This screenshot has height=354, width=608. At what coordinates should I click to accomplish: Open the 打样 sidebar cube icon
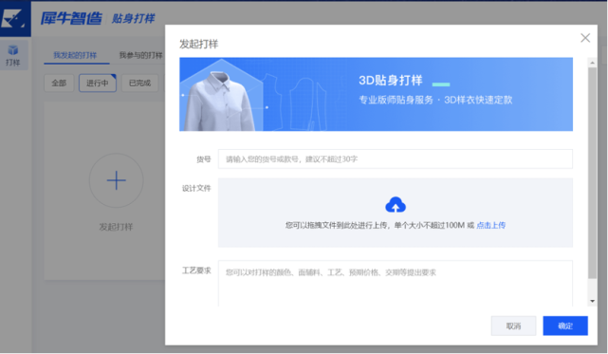point(13,50)
